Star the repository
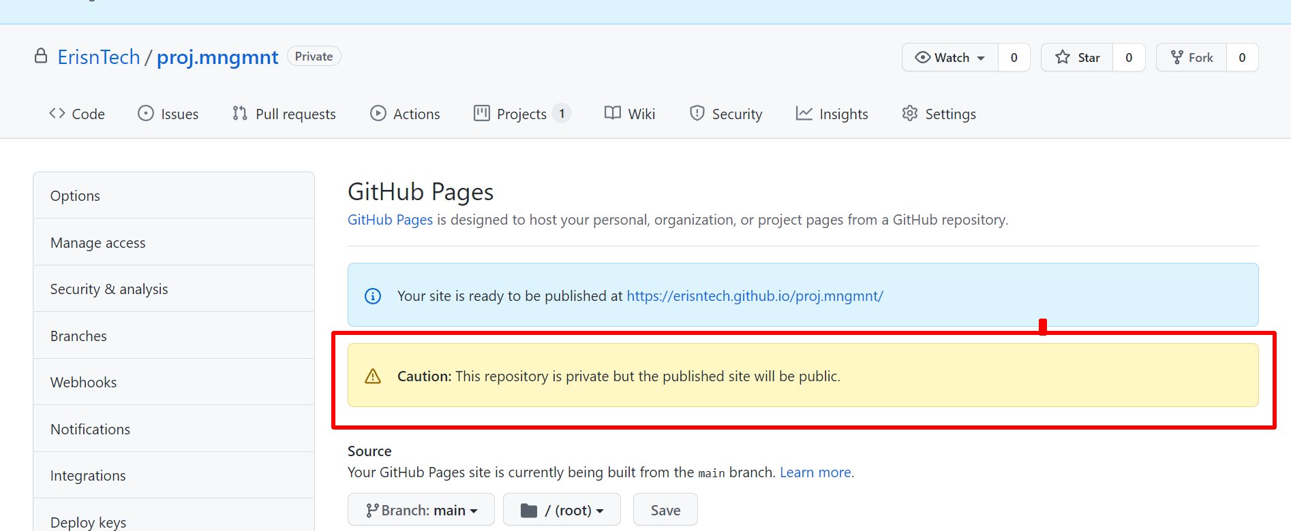This screenshot has width=1291, height=531. click(x=1077, y=57)
